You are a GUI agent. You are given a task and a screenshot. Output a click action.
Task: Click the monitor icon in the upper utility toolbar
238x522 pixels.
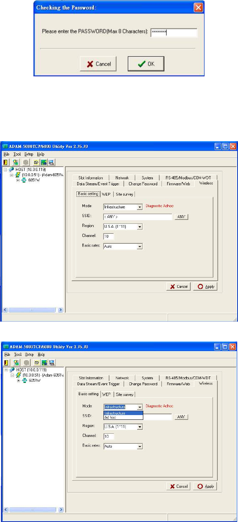52,162
